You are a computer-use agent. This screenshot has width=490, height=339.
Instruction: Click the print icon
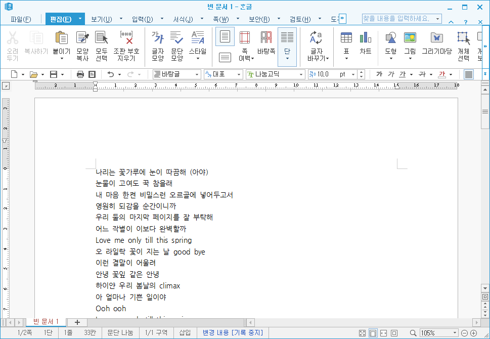point(80,74)
